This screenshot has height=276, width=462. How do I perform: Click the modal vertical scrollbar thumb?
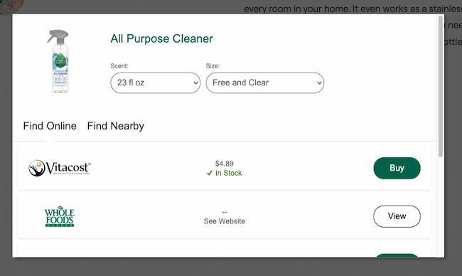441,86
